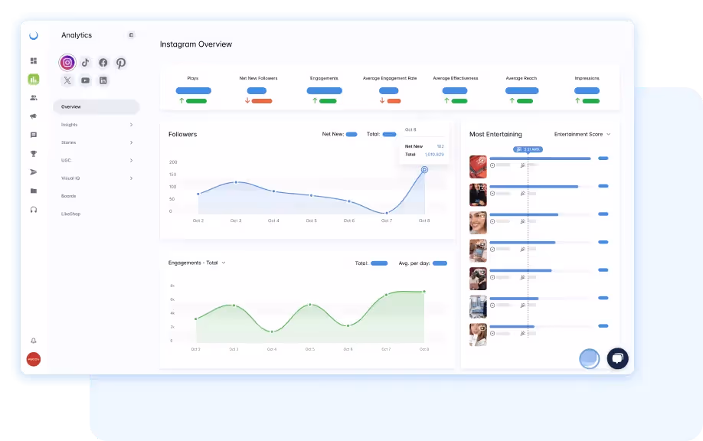703x441 pixels.
Task: Select the Overview sidebar item
Action: (71, 106)
